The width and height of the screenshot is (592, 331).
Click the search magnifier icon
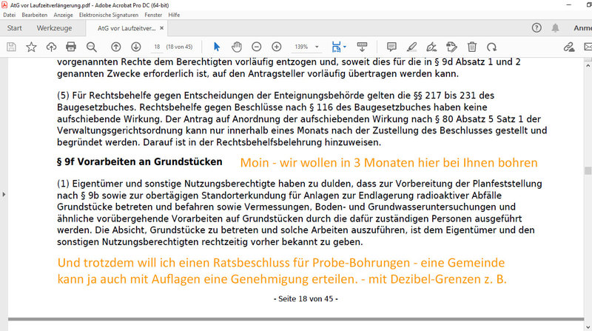click(x=91, y=47)
